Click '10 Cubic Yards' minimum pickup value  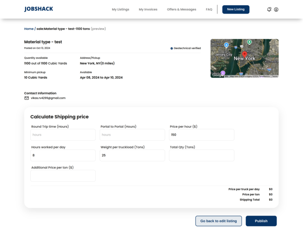(36, 78)
